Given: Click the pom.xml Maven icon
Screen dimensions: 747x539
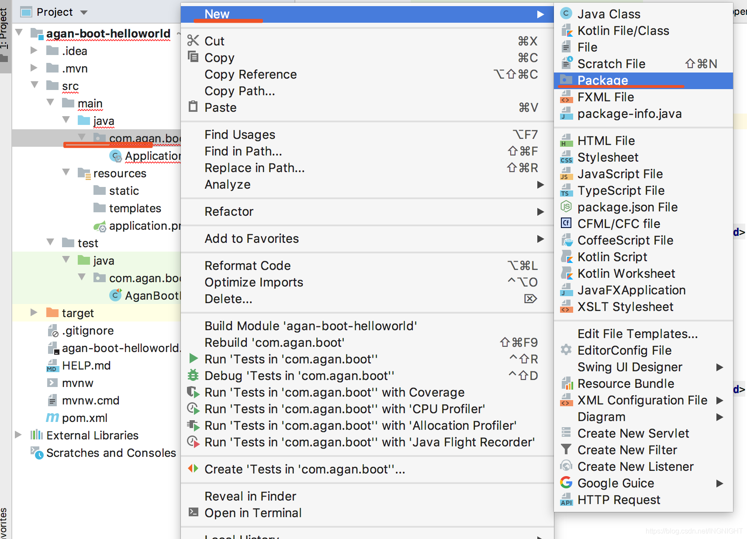Looking at the screenshot, I should click(52, 418).
